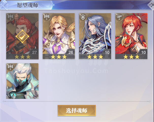154x122 pixels.
Task: Click the 选择魂师 button
Action: (77, 111)
